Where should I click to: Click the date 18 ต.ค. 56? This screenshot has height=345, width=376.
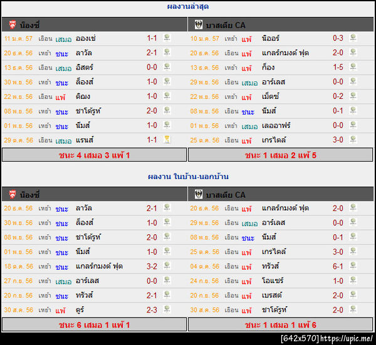pos(18,266)
